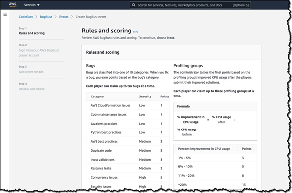
Task: Click the search magnifier icon
Action: pos(134,5)
